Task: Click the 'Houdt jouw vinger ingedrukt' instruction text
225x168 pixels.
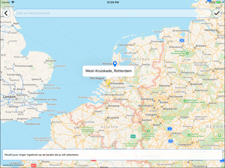Action: pyautogui.click(x=42, y=155)
